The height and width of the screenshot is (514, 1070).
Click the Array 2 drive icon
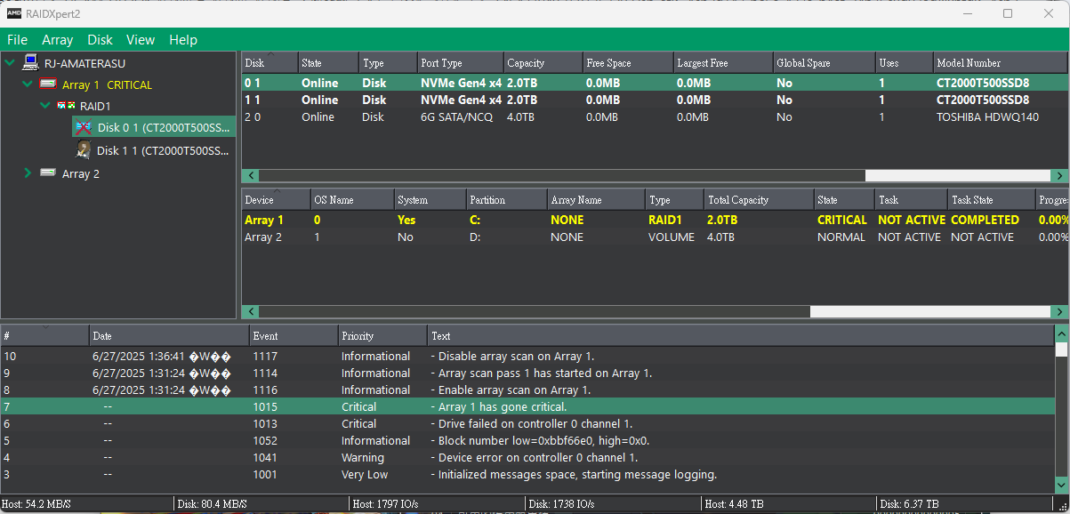(48, 173)
